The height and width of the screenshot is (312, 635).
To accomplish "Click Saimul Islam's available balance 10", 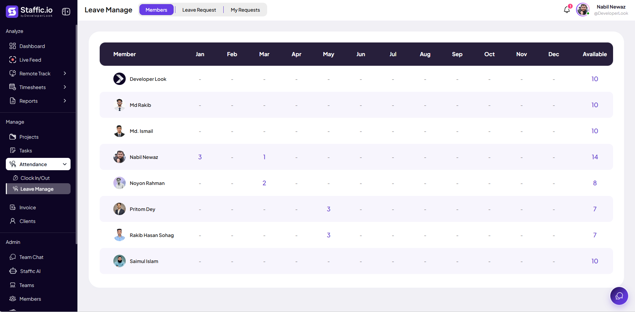I will [595, 261].
